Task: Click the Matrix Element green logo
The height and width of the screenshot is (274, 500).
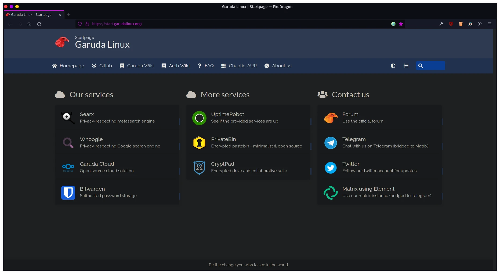Action: tap(331, 192)
